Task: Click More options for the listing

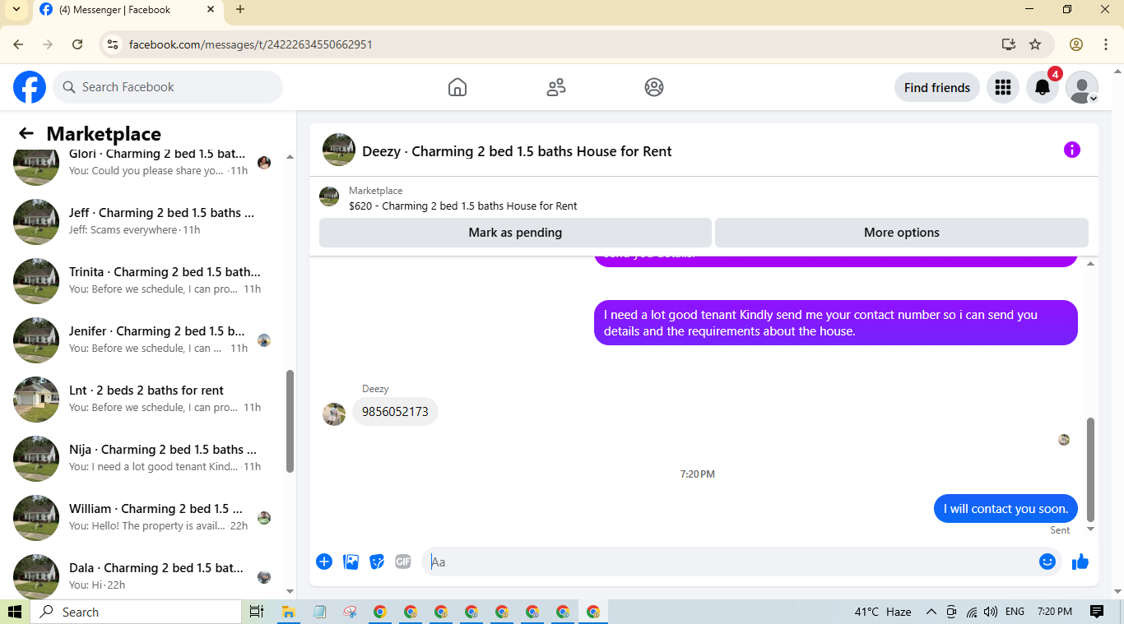Action: 902,233
